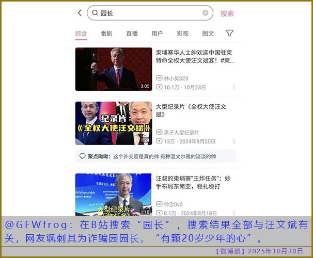Screen dimensions: 313x258
Task: Open the filter funnel icon
Action: pyautogui.click(x=230, y=33)
